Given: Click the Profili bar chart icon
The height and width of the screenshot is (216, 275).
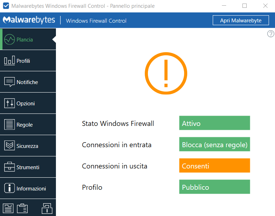Looking at the screenshot, I should coord(10,60).
